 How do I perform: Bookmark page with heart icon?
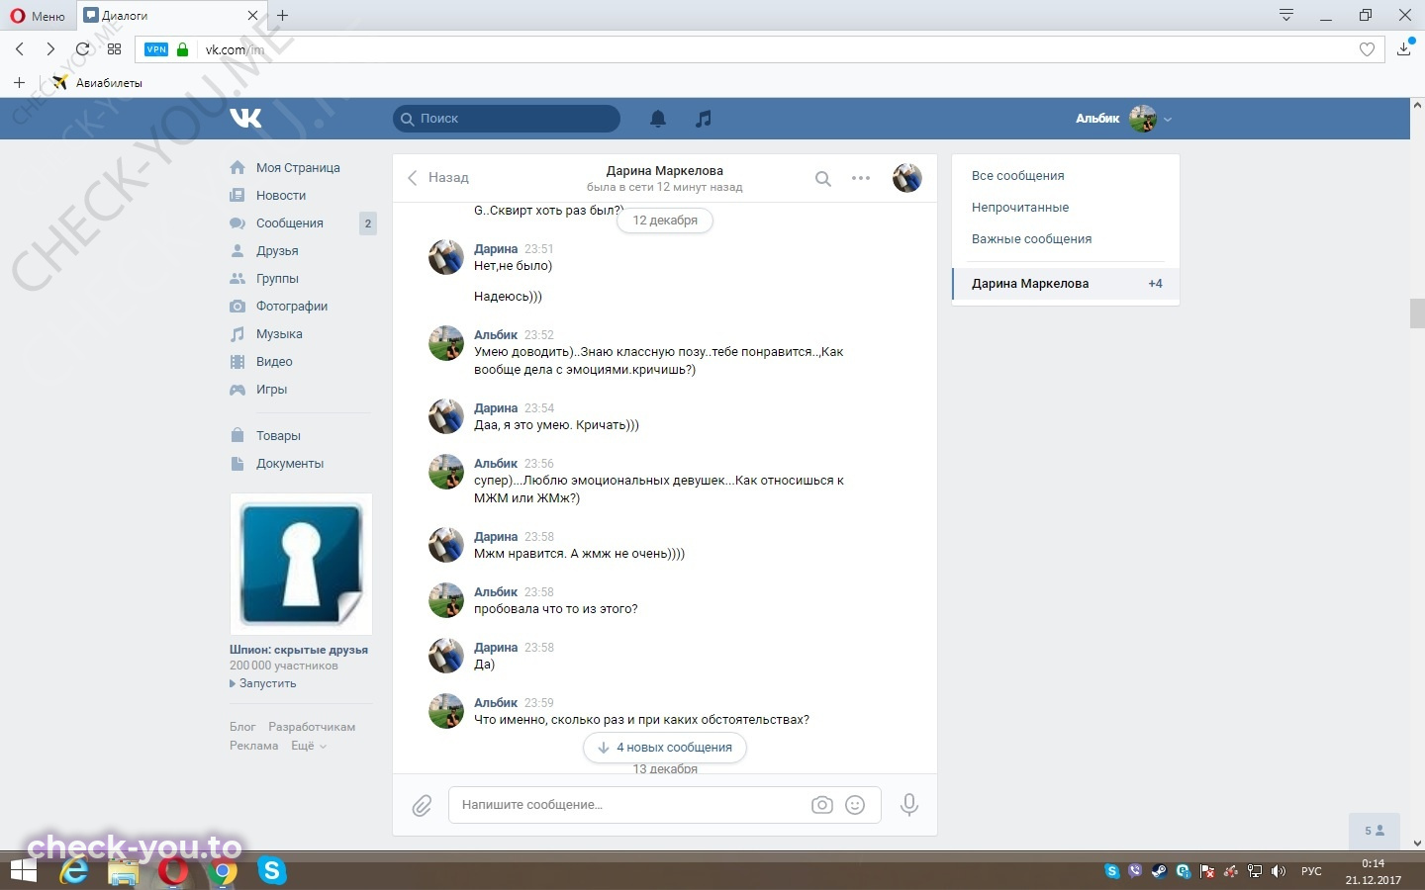(1367, 49)
